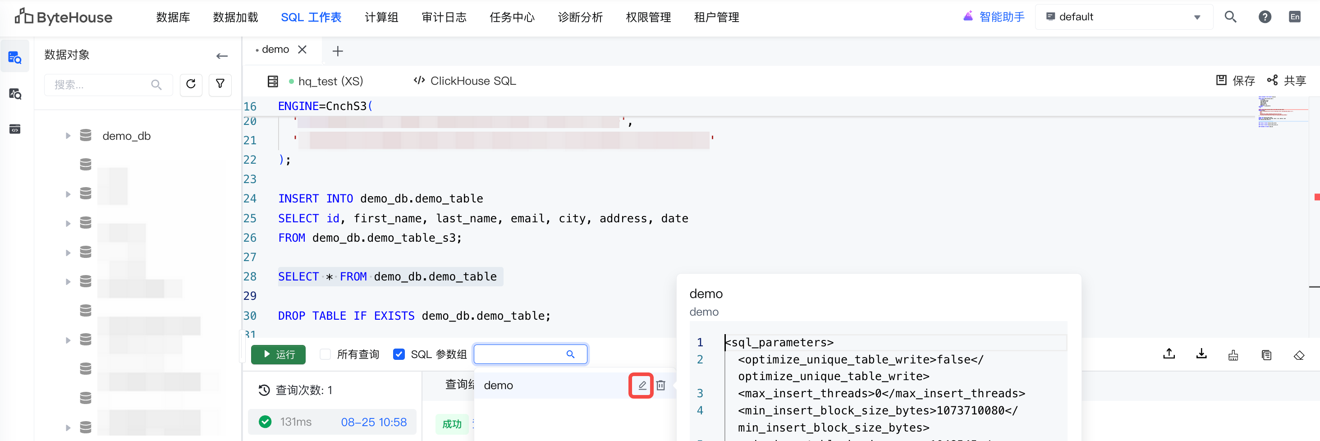1320x441 pixels.
Task: Focus the 搜索 data objects search field
Action: [108, 85]
